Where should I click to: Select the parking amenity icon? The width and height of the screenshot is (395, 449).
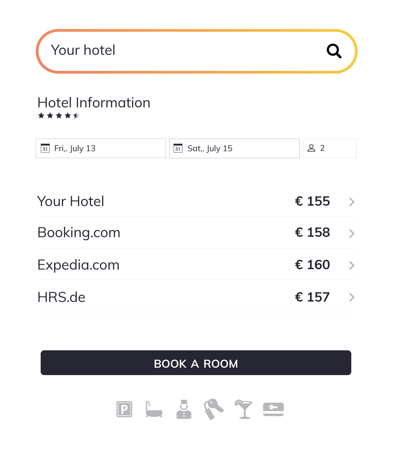(x=124, y=409)
